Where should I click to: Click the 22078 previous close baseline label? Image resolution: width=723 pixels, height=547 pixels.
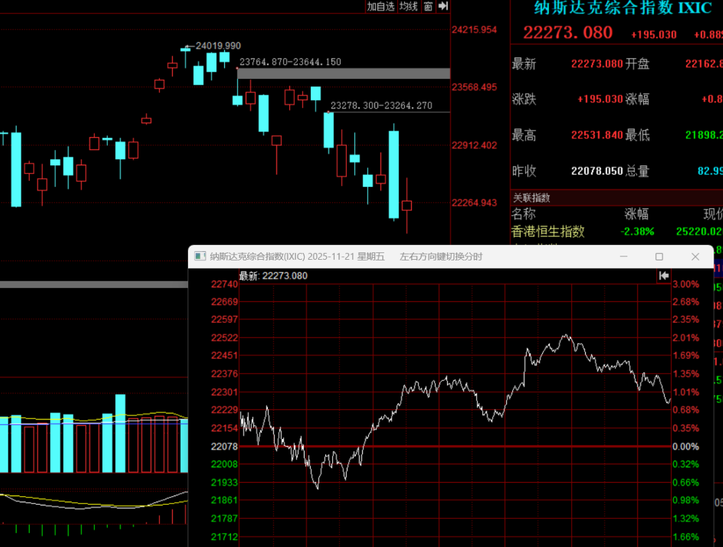click(x=224, y=447)
